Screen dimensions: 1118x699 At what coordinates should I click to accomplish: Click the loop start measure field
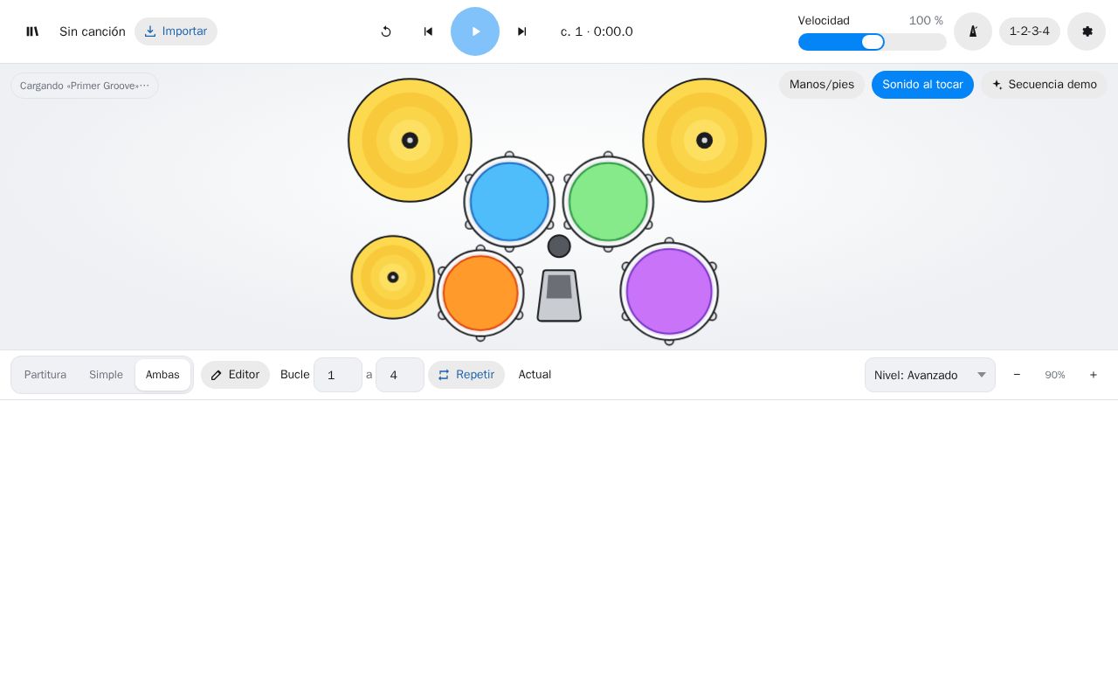coord(338,375)
